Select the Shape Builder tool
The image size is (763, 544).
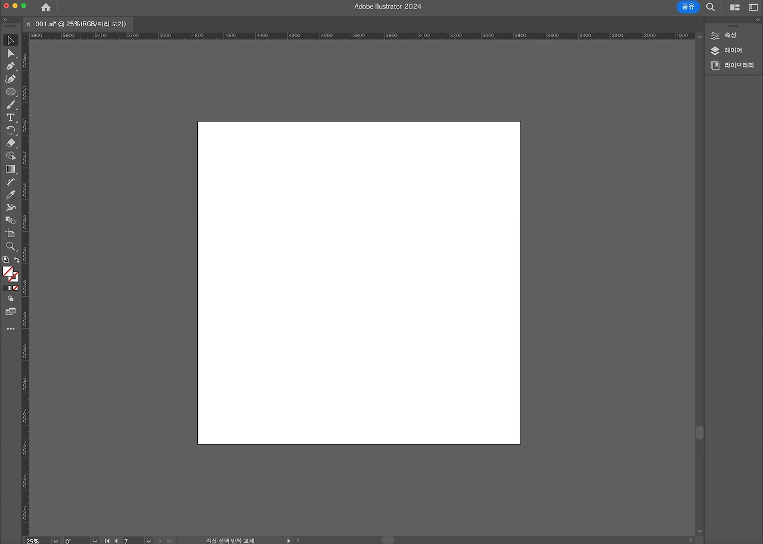click(x=11, y=156)
